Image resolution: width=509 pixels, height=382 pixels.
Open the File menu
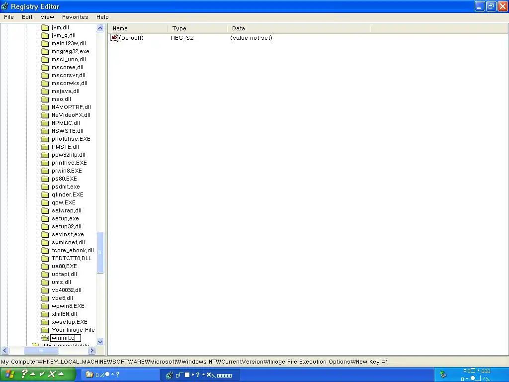point(9,17)
